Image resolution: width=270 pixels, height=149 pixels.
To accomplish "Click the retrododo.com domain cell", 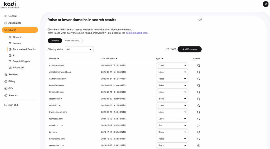I will point(56,126).
